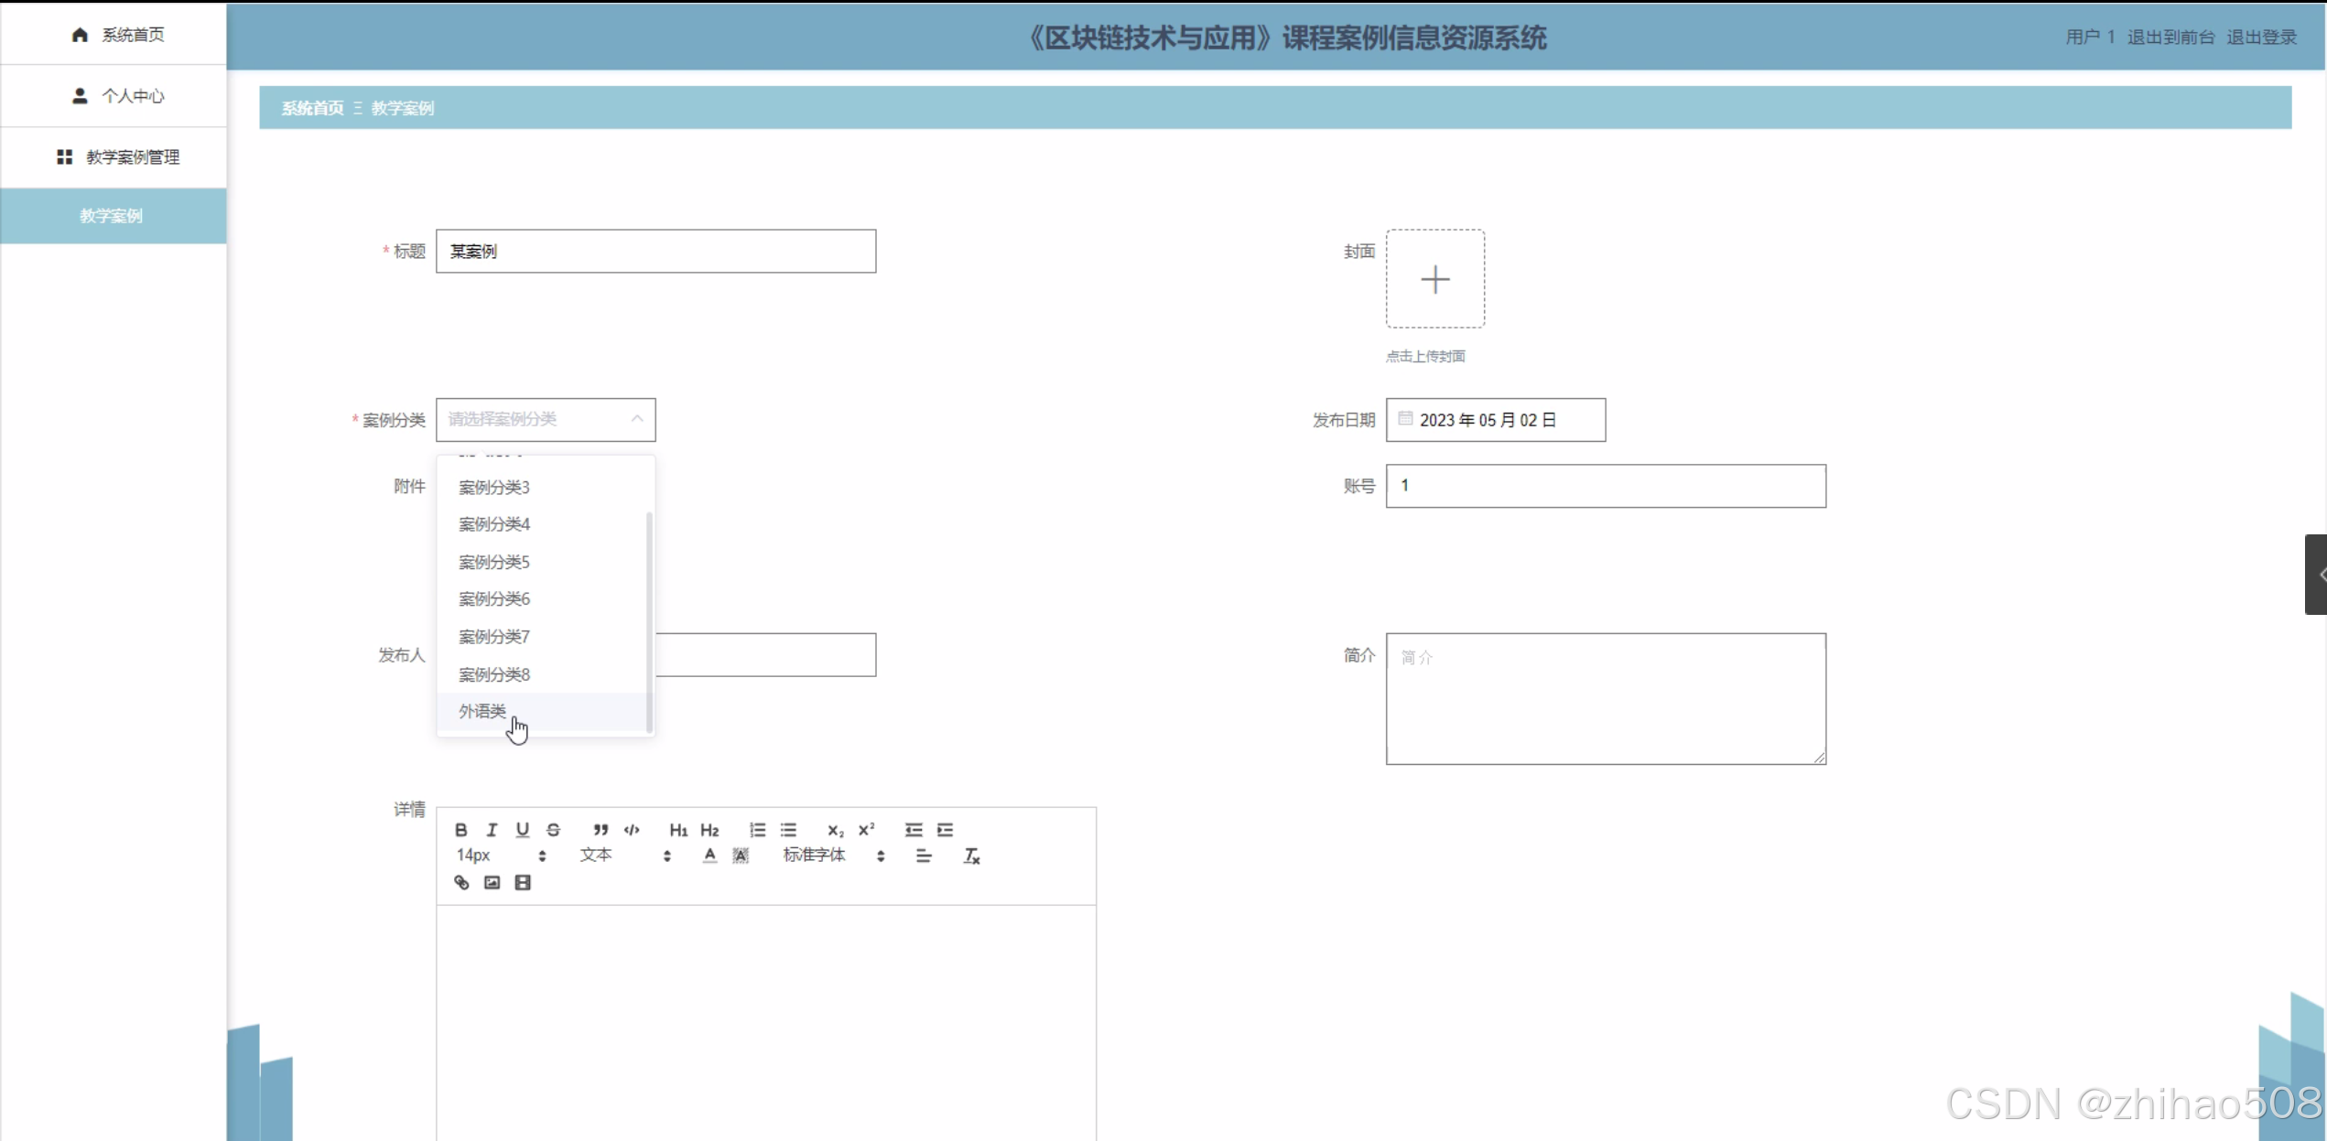Viewport: 2327px width, 1141px height.
Task: Expand 教学案例管理 sidebar menu
Action: pos(114,156)
